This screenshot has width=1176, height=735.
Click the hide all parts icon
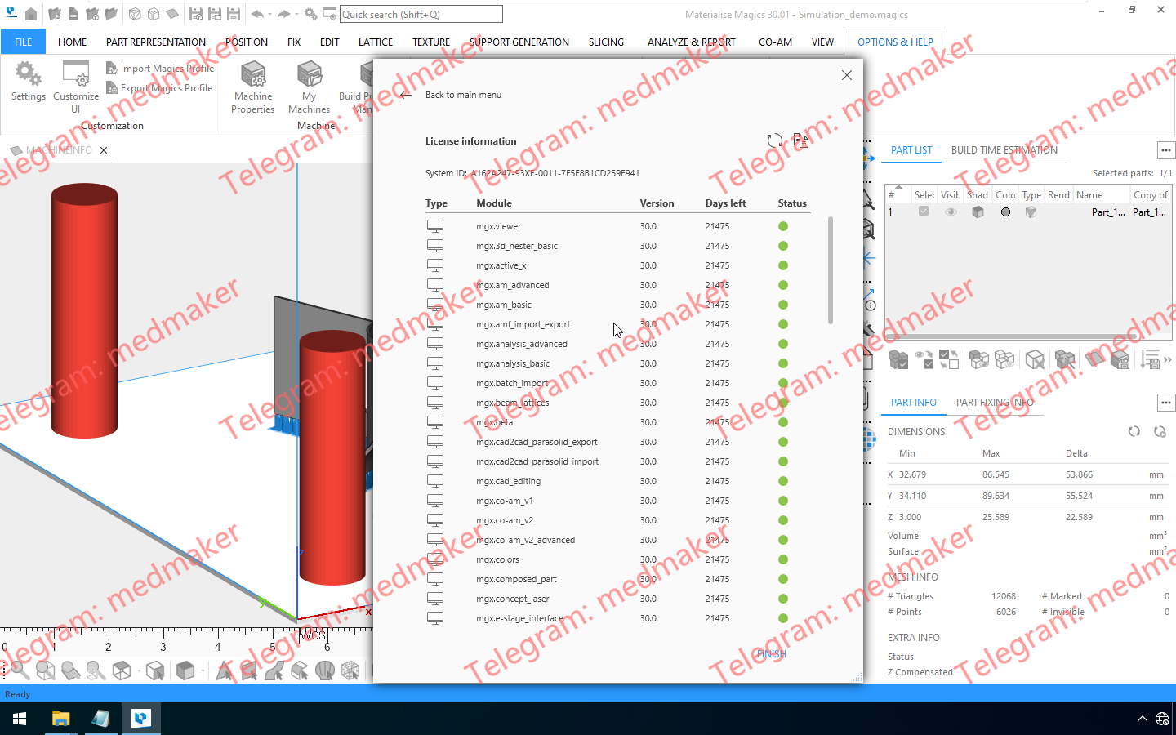coord(1005,359)
